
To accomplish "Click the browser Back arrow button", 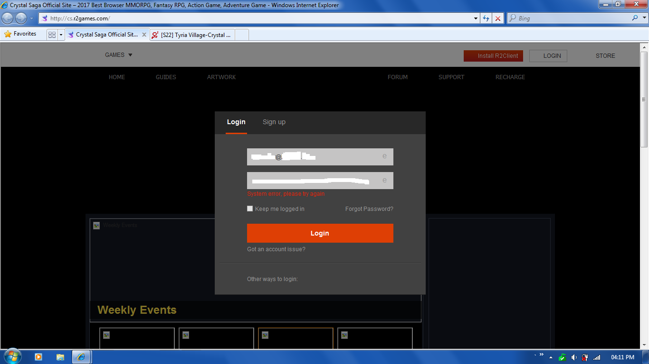I will [x=8, y=18].
